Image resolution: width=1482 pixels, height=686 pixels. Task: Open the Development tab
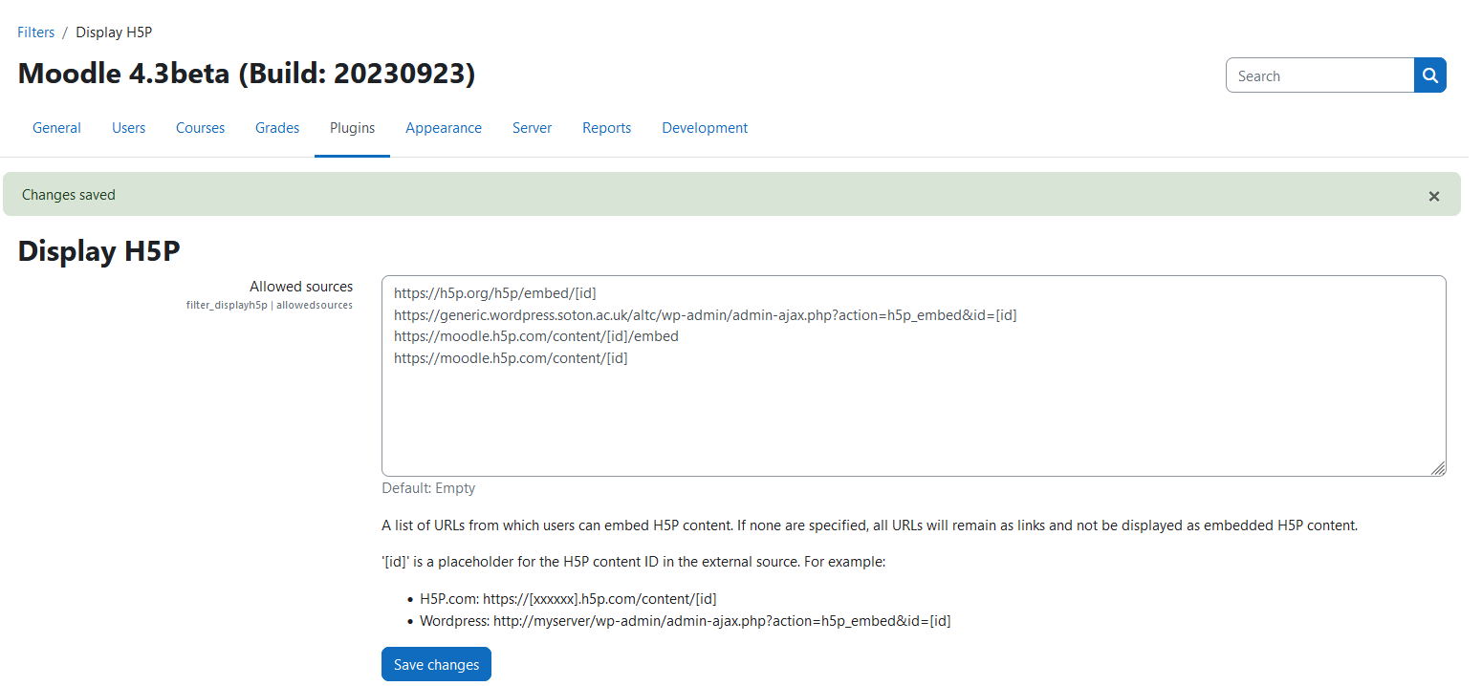(705, 128)
